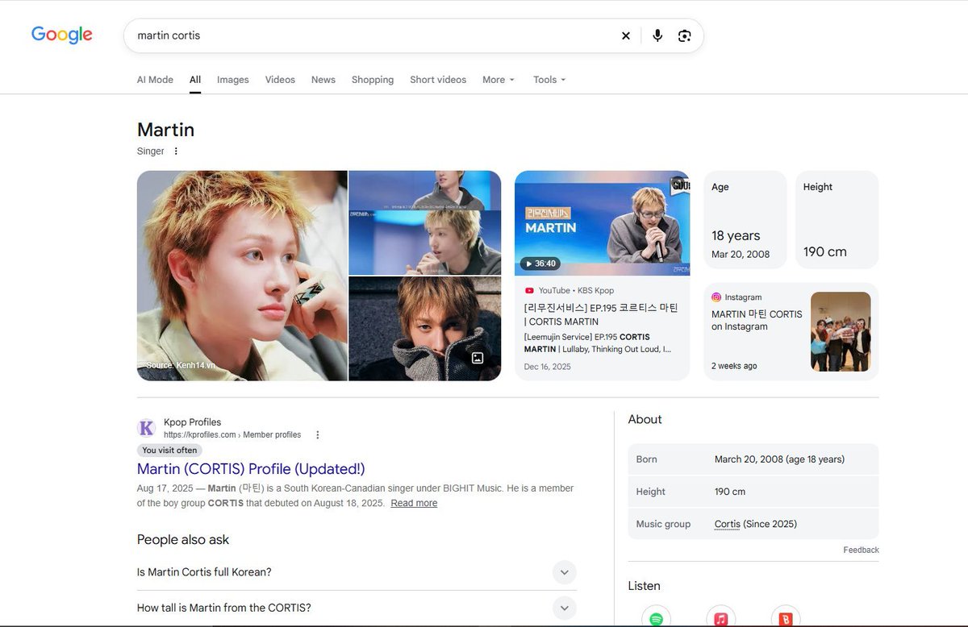The image size is (968, 627).
Task: Open search by image camera icon
Action: 685,35
